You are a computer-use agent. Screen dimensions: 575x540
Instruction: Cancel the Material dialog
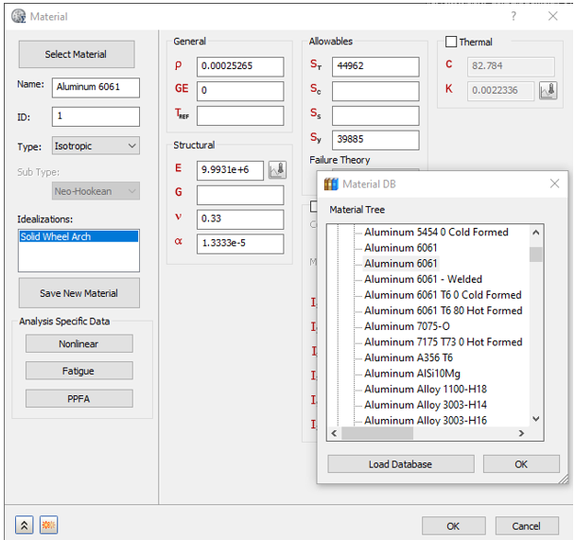pos(527,526)
